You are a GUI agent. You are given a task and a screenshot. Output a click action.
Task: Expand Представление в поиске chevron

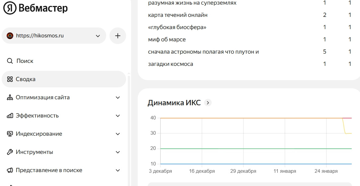[118, 170]
